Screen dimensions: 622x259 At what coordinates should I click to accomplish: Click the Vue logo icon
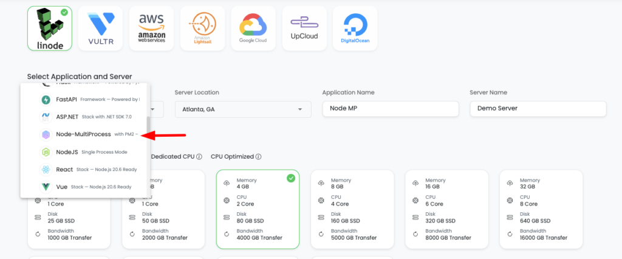[x=46, y=187]
